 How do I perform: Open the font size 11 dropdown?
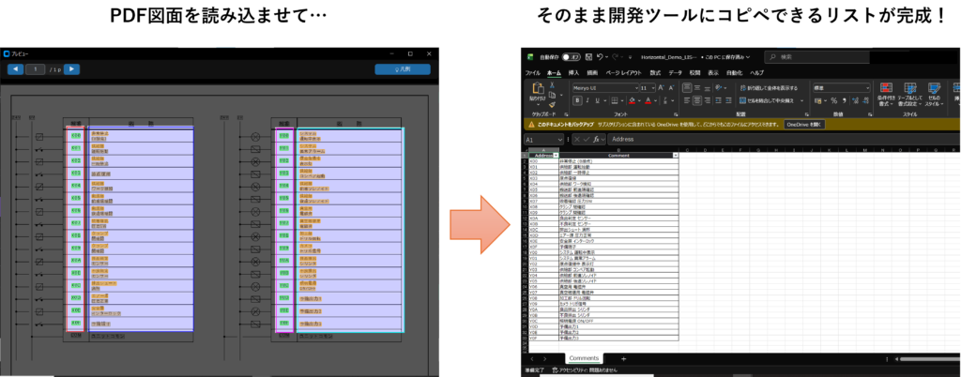pyautogui.click(x=655, y=87)
